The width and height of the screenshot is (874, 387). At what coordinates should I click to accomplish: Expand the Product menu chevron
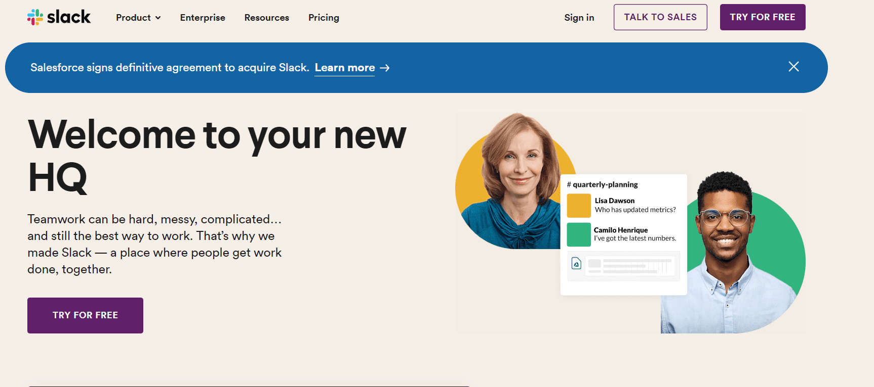(158, 18)
